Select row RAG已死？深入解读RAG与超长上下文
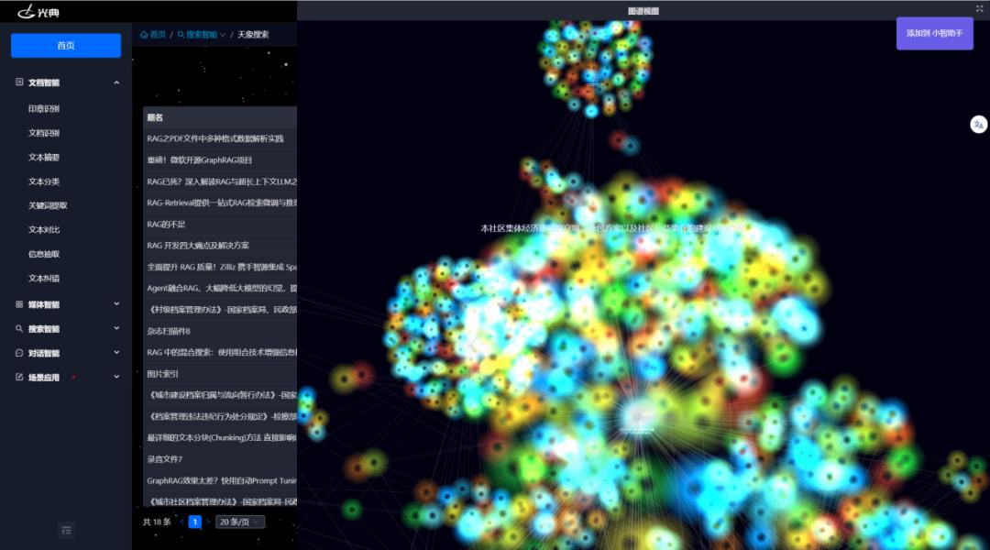The image size is (990, 550). [x=220, y=181]
